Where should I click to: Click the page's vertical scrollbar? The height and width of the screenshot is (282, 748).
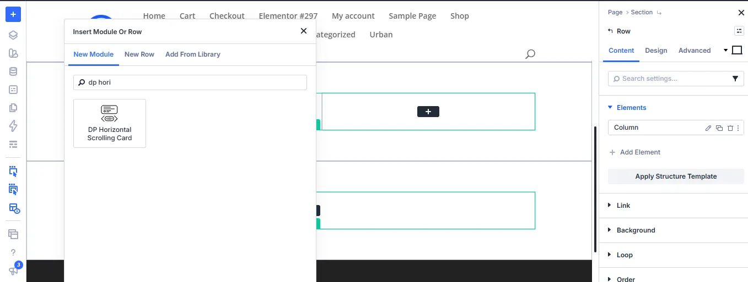click(x=595, y=190)
